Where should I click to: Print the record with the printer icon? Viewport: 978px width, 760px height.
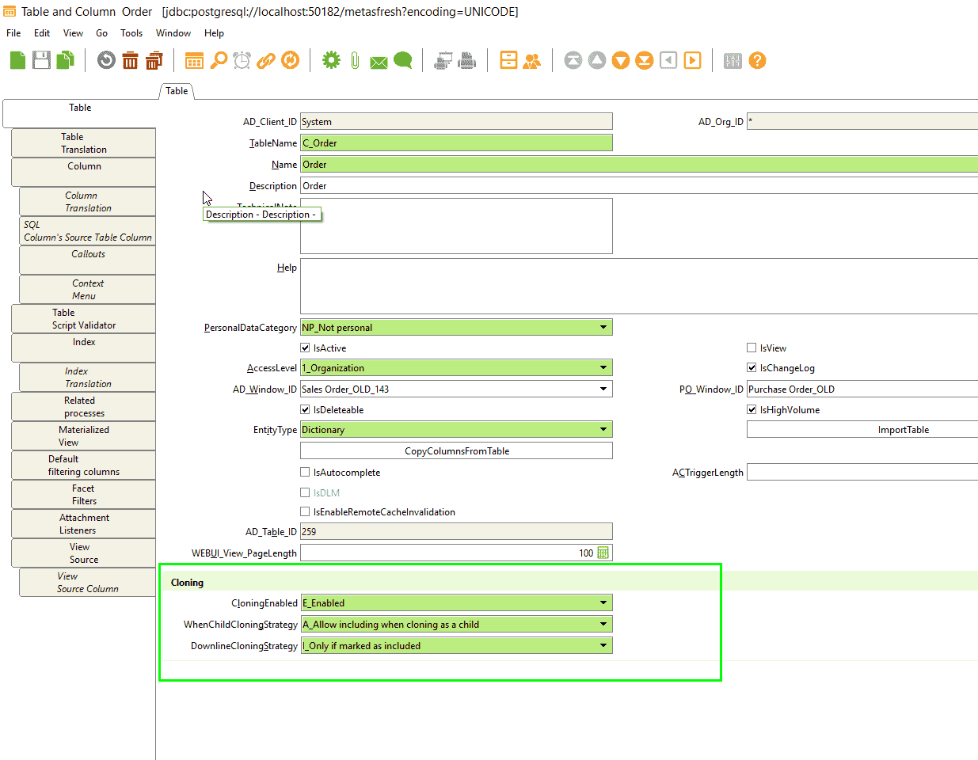point(466,60)
